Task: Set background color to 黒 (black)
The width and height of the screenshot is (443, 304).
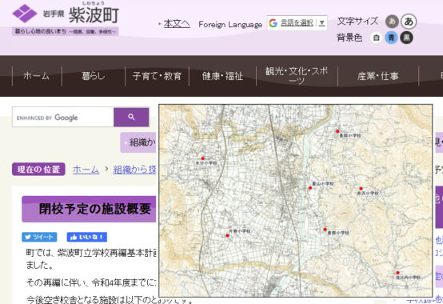Action: [x=406, y=38]
